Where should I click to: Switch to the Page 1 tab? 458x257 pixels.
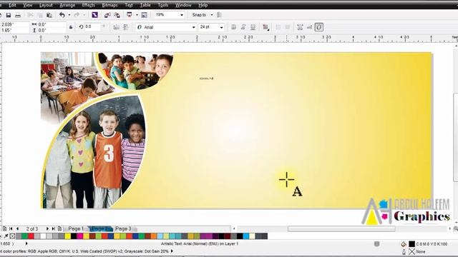(76, 228)
